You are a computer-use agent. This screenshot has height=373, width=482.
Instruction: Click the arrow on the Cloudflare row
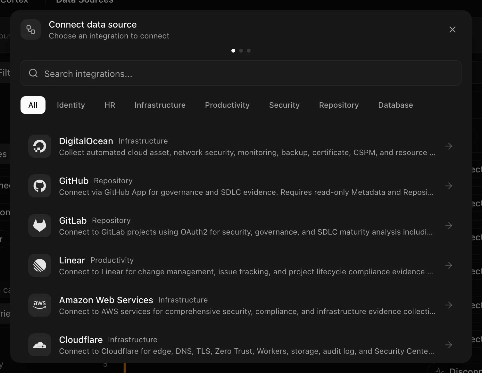pyautogui.click(x=449, y=345)
